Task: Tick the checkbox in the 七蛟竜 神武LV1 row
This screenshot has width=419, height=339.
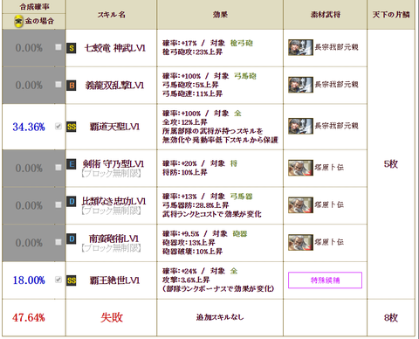Action: tap(58, 47)
